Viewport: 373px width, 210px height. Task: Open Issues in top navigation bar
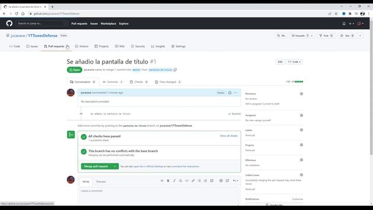[x=94, y=23]
